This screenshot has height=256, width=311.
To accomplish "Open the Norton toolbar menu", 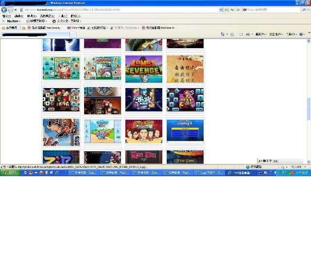I will click(x=13, y=21).
